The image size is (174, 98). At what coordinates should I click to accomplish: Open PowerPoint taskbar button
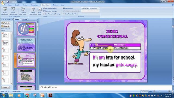pyautogui.click(x=43, y=96)
